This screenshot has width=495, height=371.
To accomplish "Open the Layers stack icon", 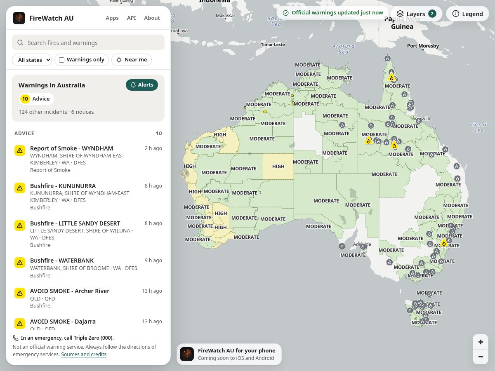I will (400, 14).
